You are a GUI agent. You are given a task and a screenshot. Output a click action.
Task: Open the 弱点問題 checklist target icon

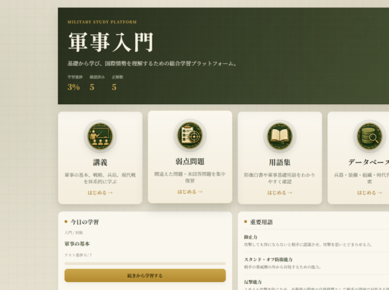tap(190, 136)
